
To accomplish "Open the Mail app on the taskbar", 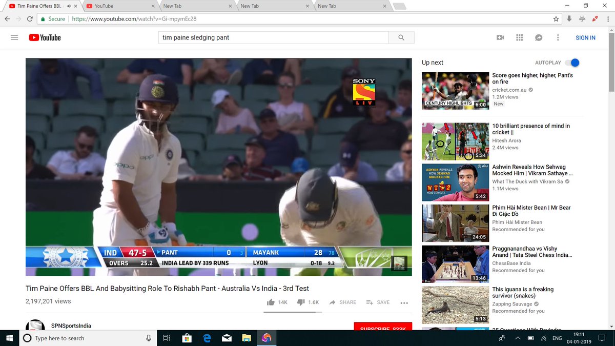I will point(227,338).
